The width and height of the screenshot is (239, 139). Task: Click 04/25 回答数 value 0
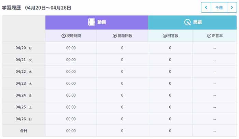coord(170,107)
